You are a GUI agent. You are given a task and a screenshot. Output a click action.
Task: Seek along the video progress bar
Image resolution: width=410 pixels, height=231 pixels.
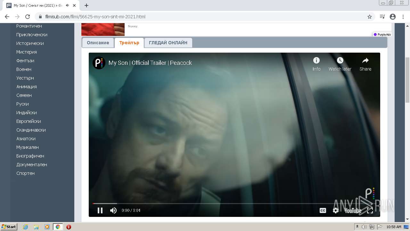pyautogui.click(x=234, y=203)
